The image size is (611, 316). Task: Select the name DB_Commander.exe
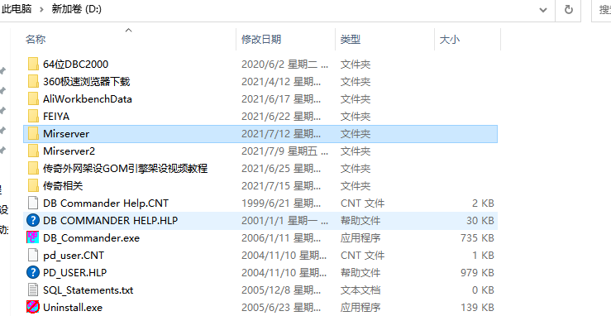(x=91, y=237)
